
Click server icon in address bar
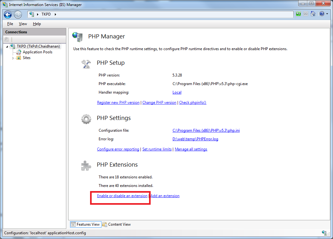(x=32, y=14)
